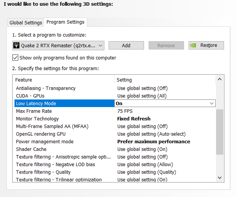Select the Max Frame Rate row
This screenshot has height=197, width=237.
pos(34,111)
